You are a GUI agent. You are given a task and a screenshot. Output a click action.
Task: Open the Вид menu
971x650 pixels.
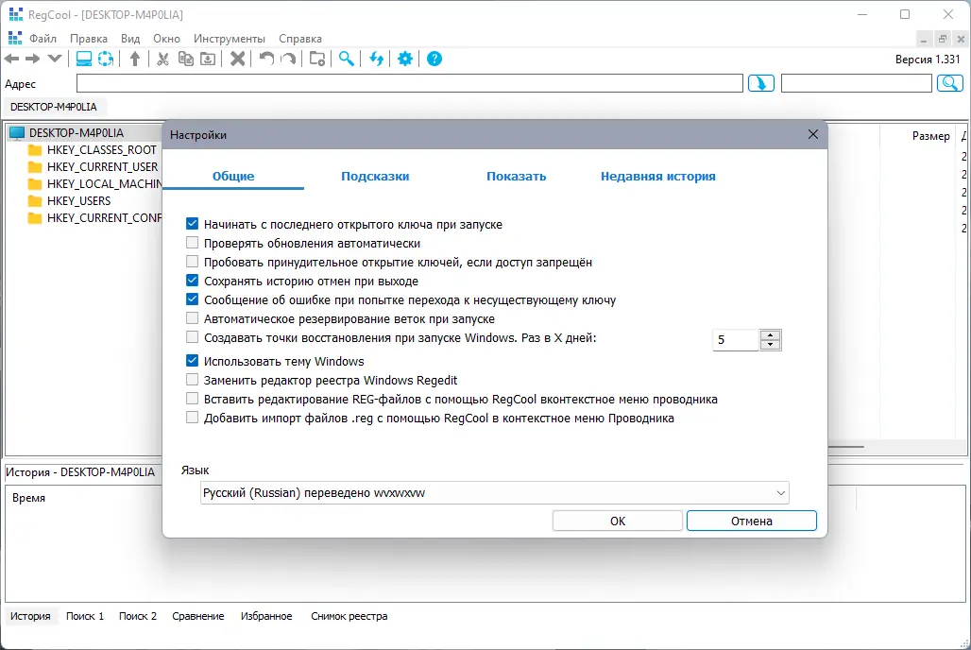point(130,39)
